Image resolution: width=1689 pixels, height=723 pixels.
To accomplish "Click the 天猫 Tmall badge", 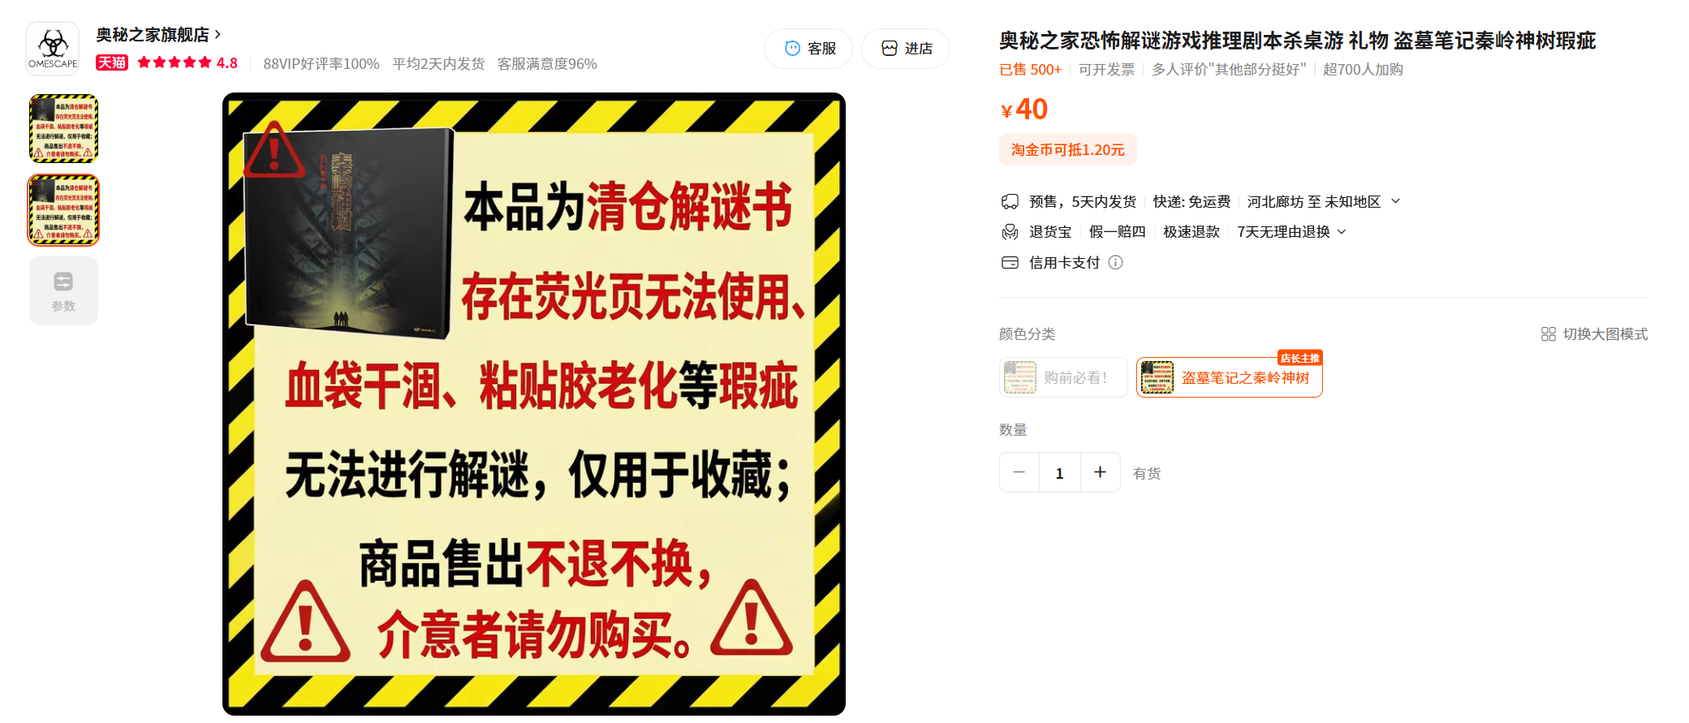I will (112, 63).
